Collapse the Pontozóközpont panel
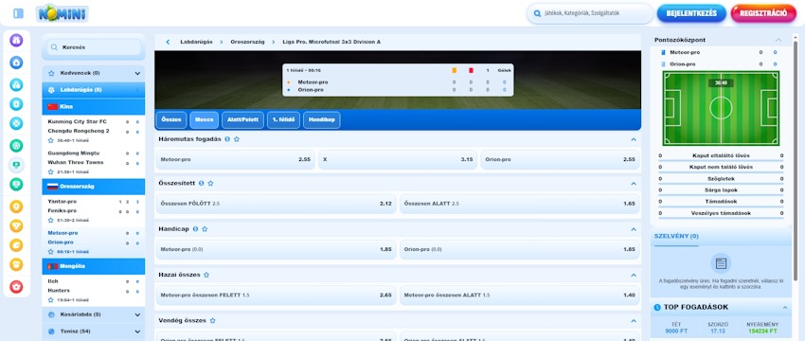 778,40
